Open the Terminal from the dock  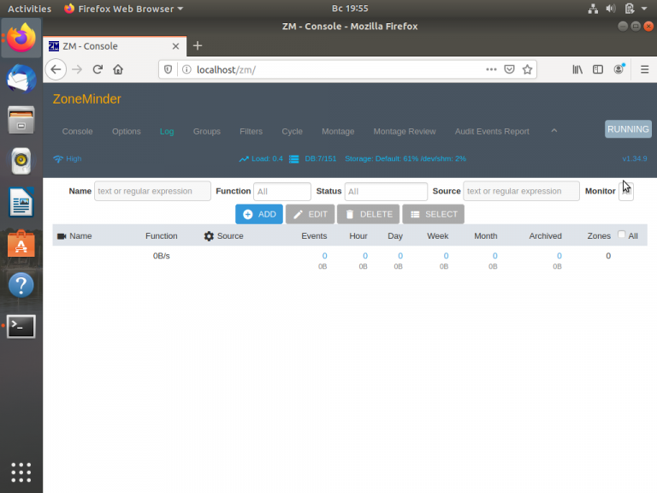point(21,326)
